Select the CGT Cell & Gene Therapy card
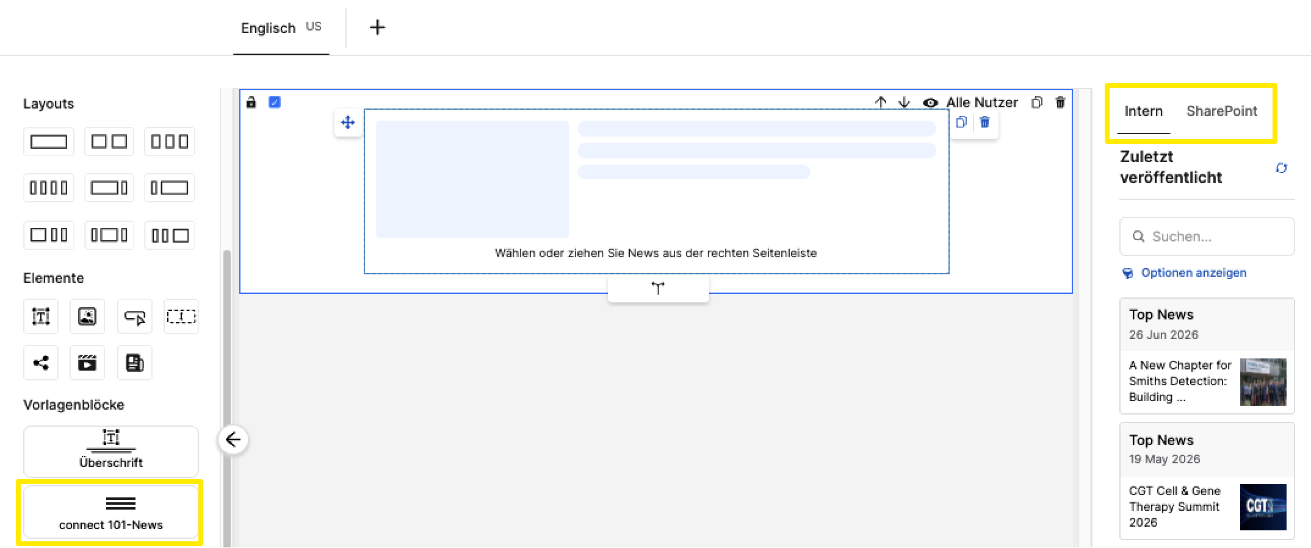 pos(1207,481)
